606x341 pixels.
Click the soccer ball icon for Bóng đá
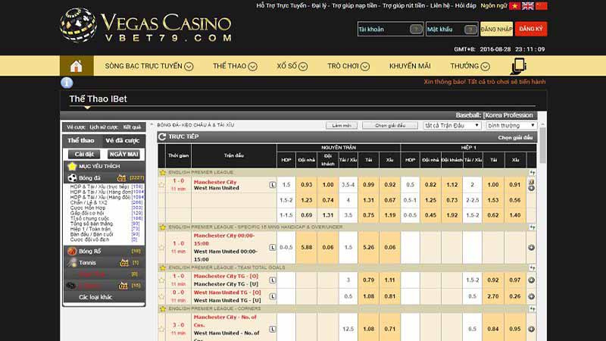click(x=73, y=178)
